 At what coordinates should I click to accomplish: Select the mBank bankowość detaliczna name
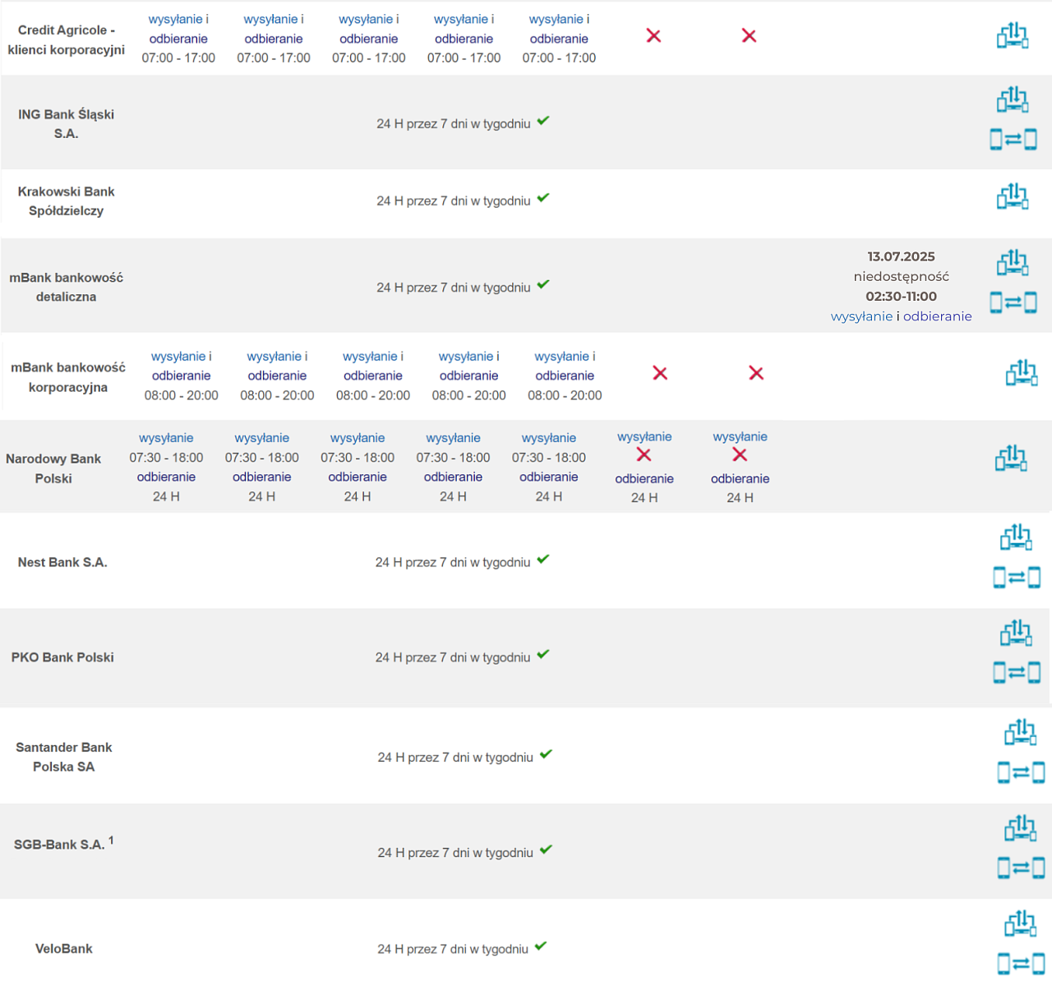pos(67,288)
